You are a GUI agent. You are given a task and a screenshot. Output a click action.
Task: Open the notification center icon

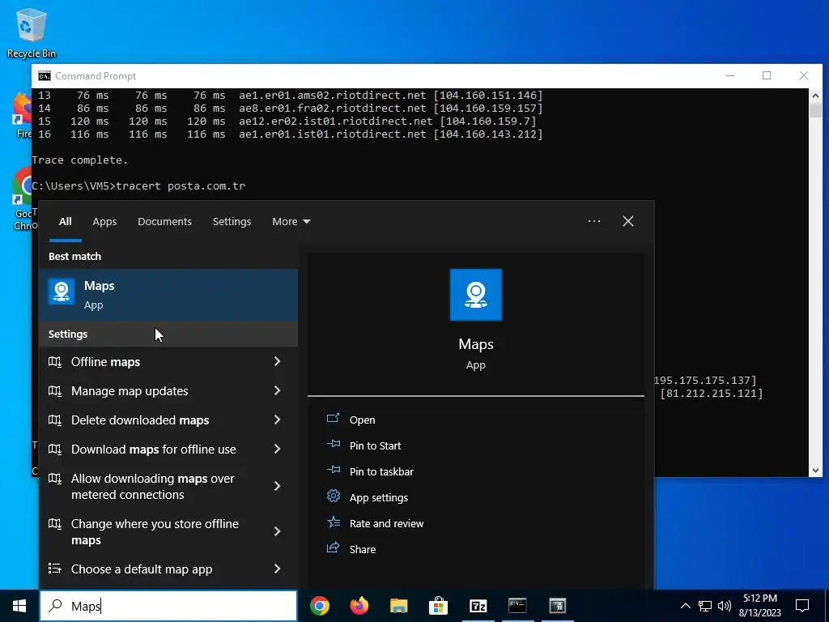click(802, 606)
